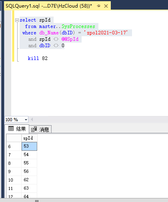Click the spId column header

pyautogui.click(x=29, y=138)
